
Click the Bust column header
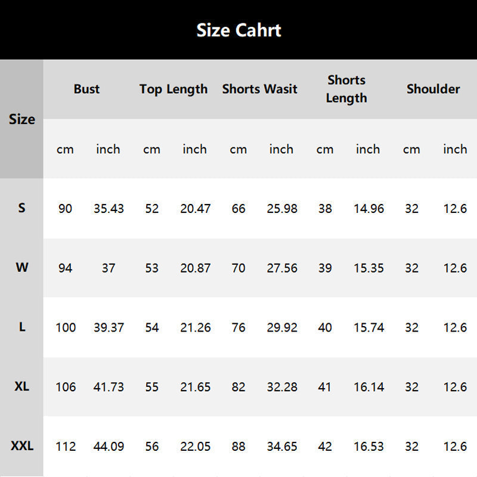click(86, 89)
